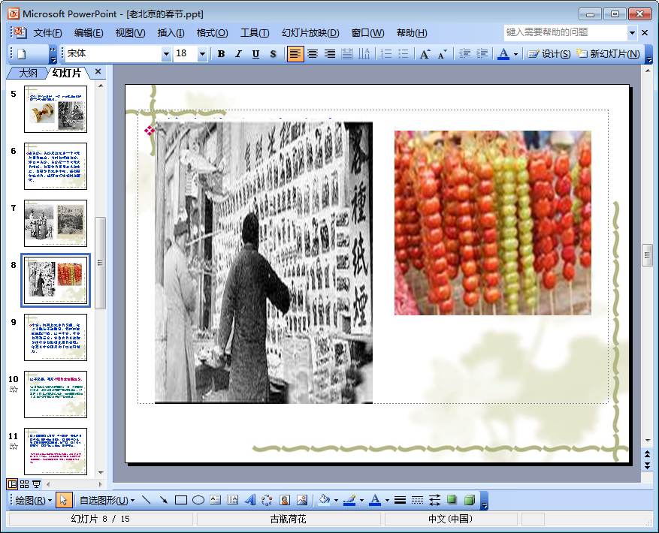The image size is (659, 533).
Task: Close the slides thumbnail pane
Action: [x=98, y=71]
